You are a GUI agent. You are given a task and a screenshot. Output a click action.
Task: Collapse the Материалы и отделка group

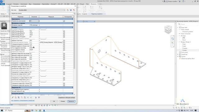tap(72, 23)
